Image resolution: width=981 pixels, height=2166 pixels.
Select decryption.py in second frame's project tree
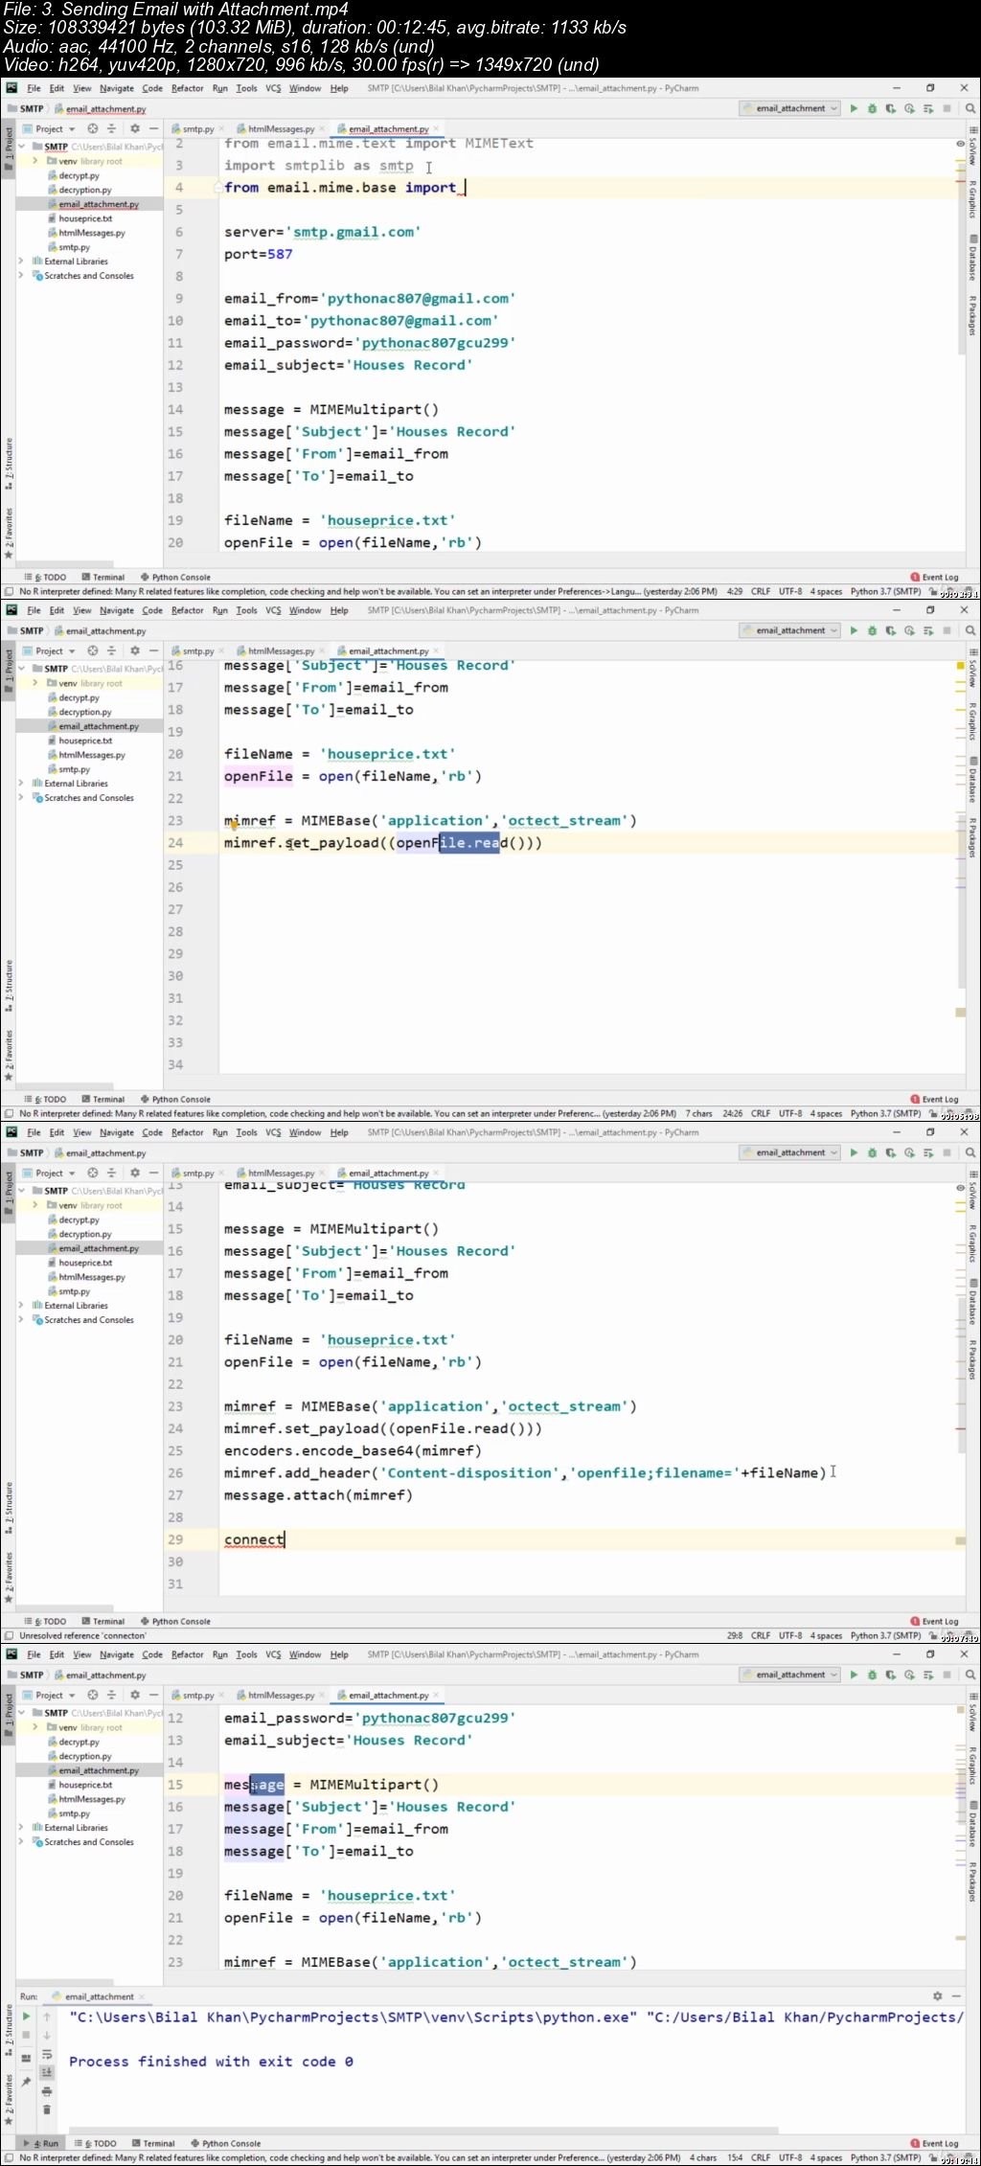80,712
